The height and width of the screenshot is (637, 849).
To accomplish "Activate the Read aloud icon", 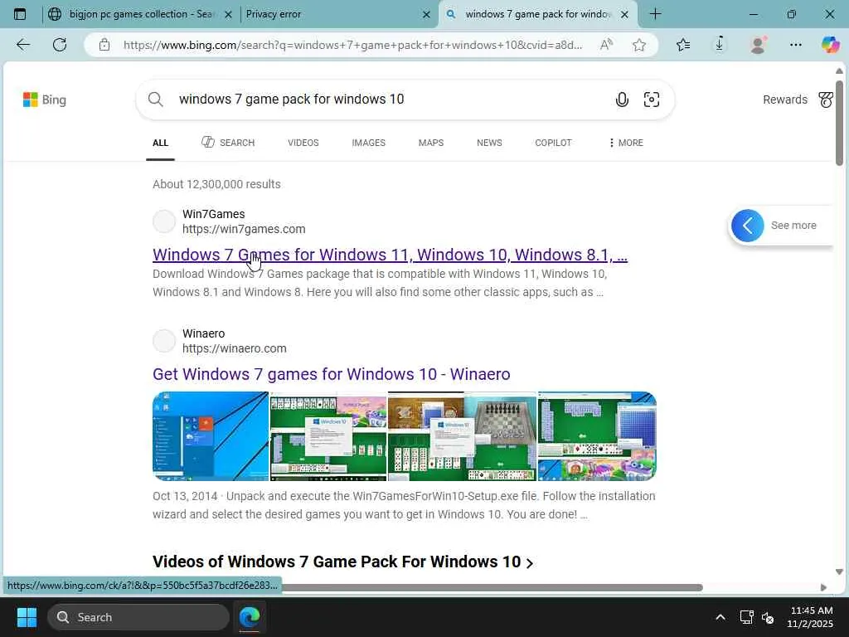I will pos(606,45).
